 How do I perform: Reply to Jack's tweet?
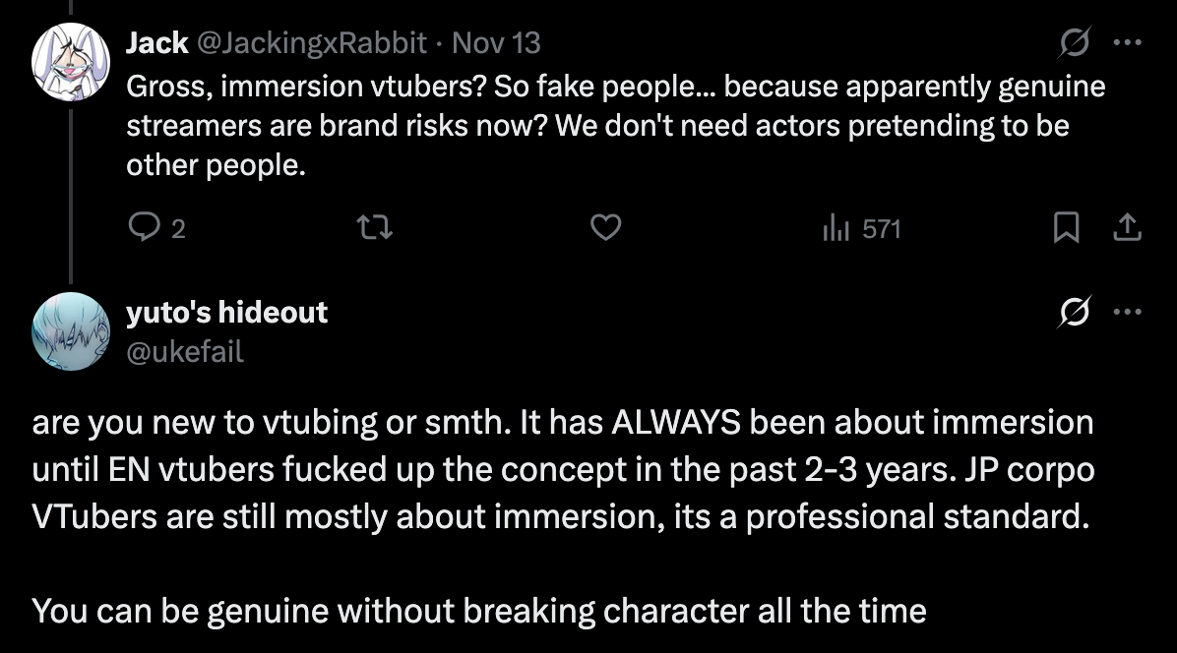(x=145, y=229)
